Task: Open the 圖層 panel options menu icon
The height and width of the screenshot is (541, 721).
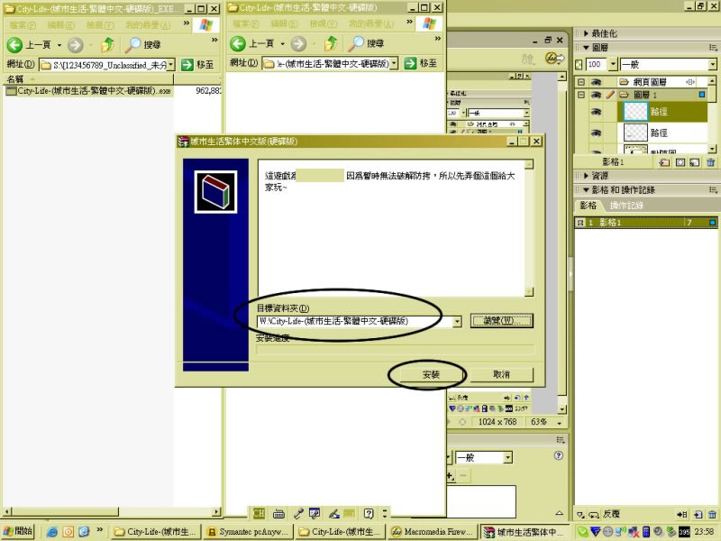Action: click(x=713, y=48)
